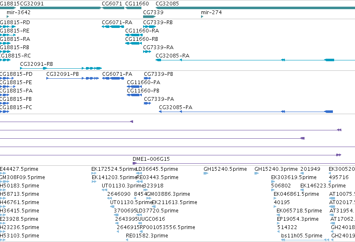Click the UUGC0616 feature label

[x=151, y=219]
